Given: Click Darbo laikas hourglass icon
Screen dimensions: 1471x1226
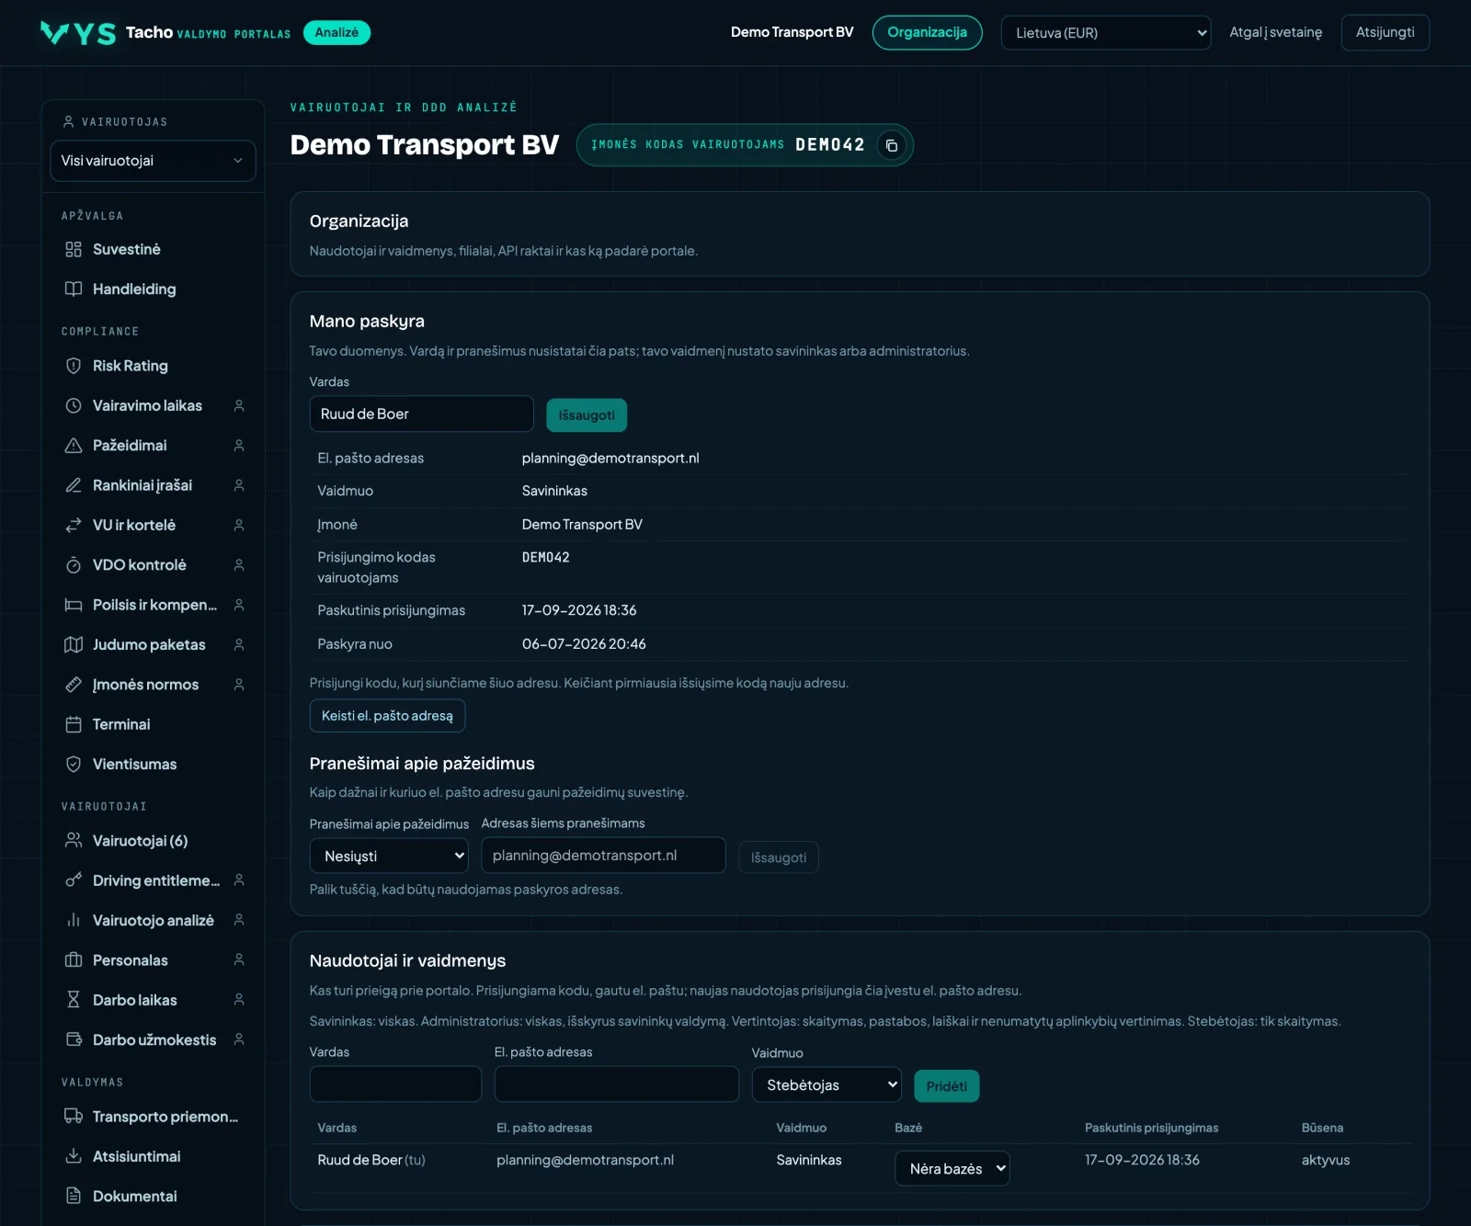Looking at the screenshot, I should 74,1000.
